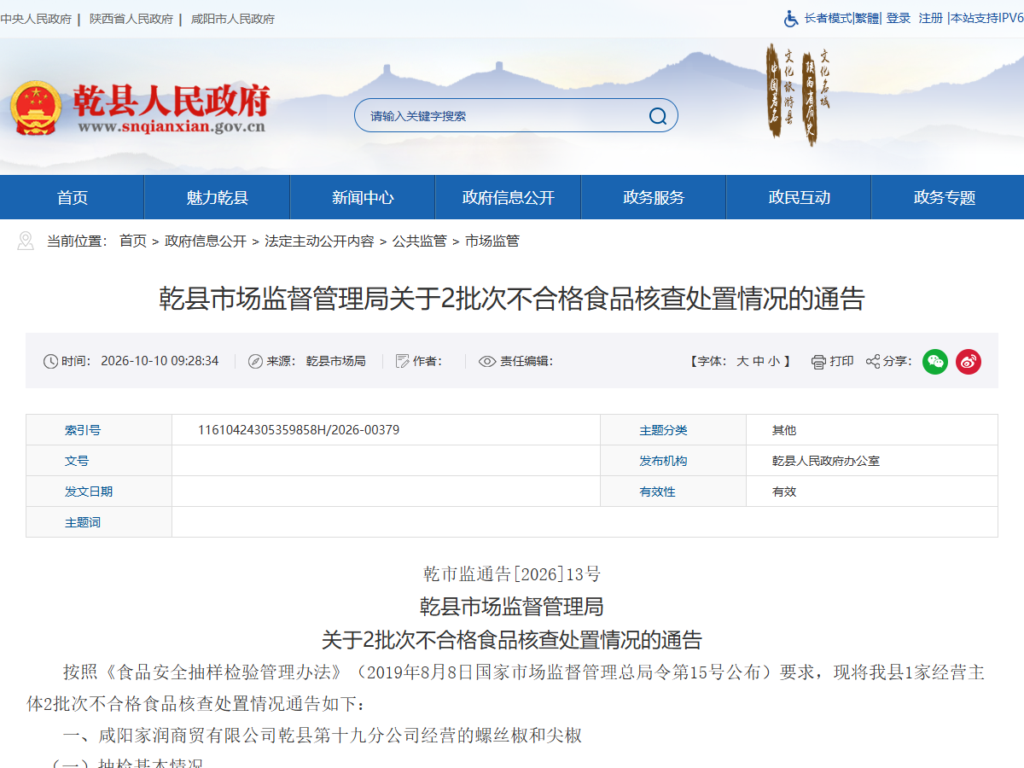Screen dimensions: 1024x768
Task: Open the 中央人民政府 top link
Action: [x=36, y=19]
